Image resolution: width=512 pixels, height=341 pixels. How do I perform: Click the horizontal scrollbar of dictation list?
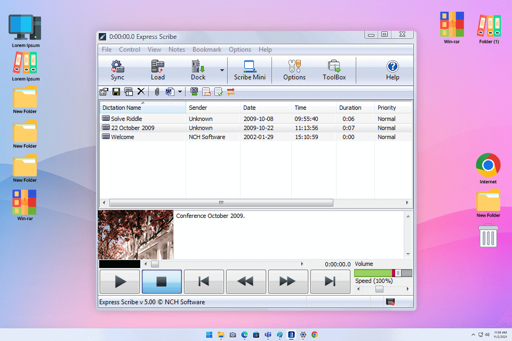tap(221, 202)
